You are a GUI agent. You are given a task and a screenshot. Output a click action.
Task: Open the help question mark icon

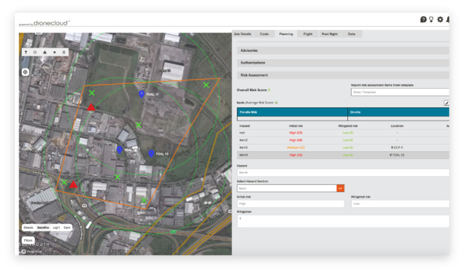click(424, 19)
